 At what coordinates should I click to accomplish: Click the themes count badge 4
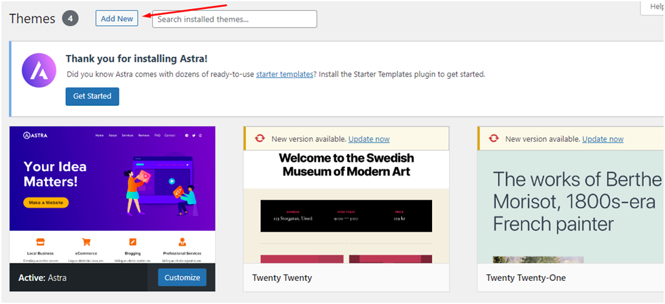tap(71, 19)
